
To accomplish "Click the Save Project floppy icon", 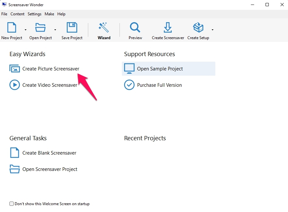I will click(72, 28).
